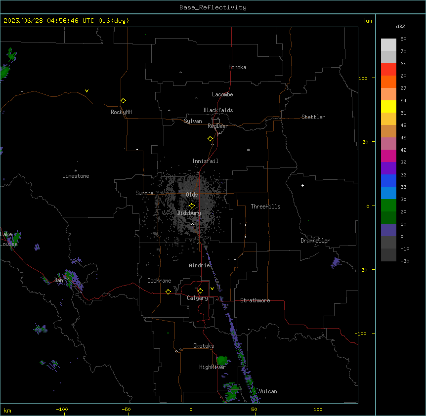Select the royal blue legend swatch
This screenshot has width=426, height=416.
coord(388,180)
